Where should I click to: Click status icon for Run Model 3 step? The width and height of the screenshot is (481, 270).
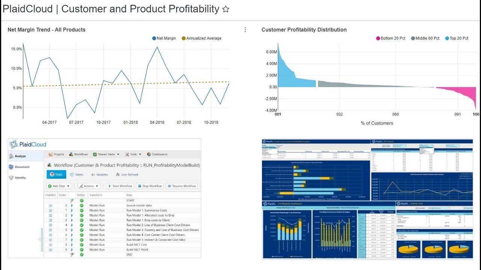click(x=82, y=230)
